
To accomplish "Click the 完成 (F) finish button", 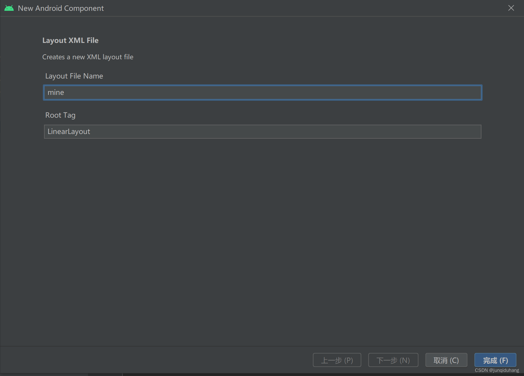I will [x=495, y=360].
